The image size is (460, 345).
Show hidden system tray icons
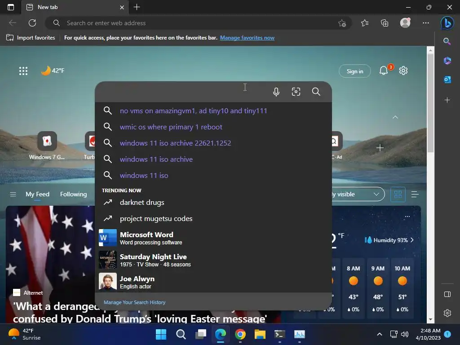[x=379, y=334]
